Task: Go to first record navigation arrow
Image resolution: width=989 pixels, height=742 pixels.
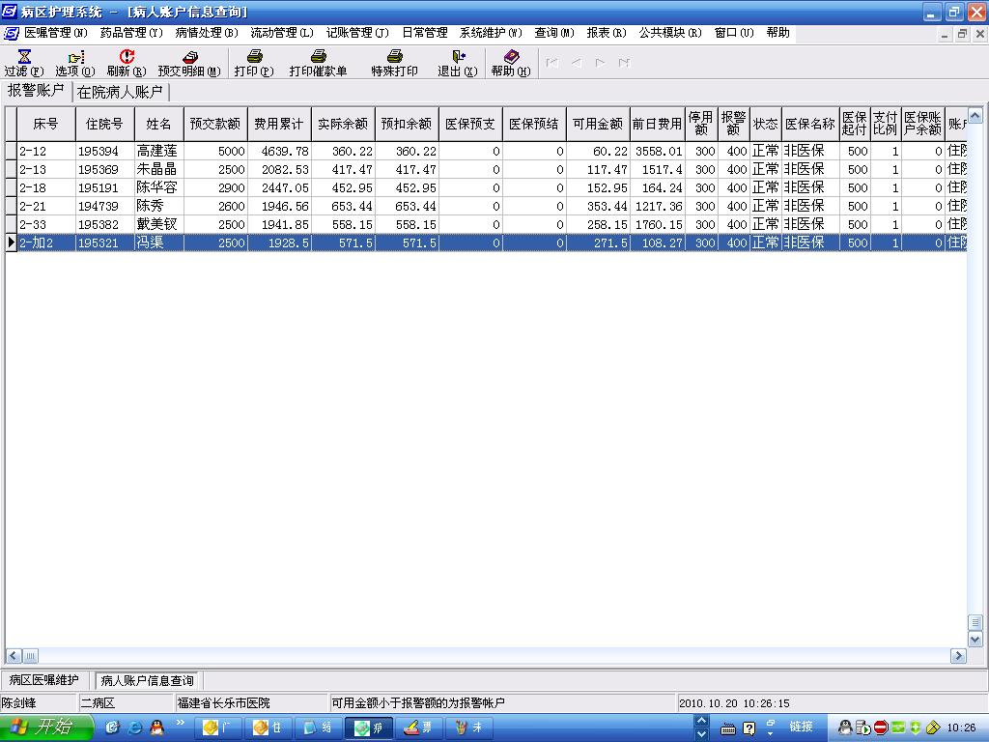Action: [552, 63]
